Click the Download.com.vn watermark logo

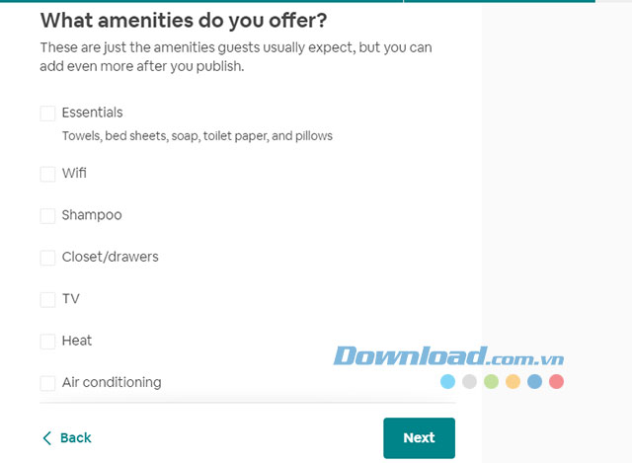(448, 356)
